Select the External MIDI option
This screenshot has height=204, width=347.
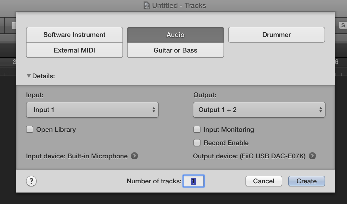click(x=74, y=50)
